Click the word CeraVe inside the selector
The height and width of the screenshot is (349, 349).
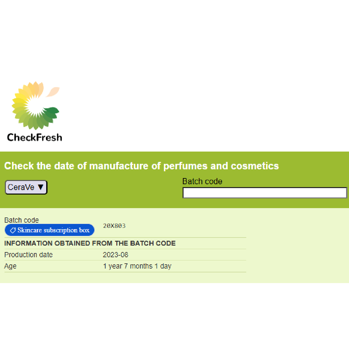21,187
